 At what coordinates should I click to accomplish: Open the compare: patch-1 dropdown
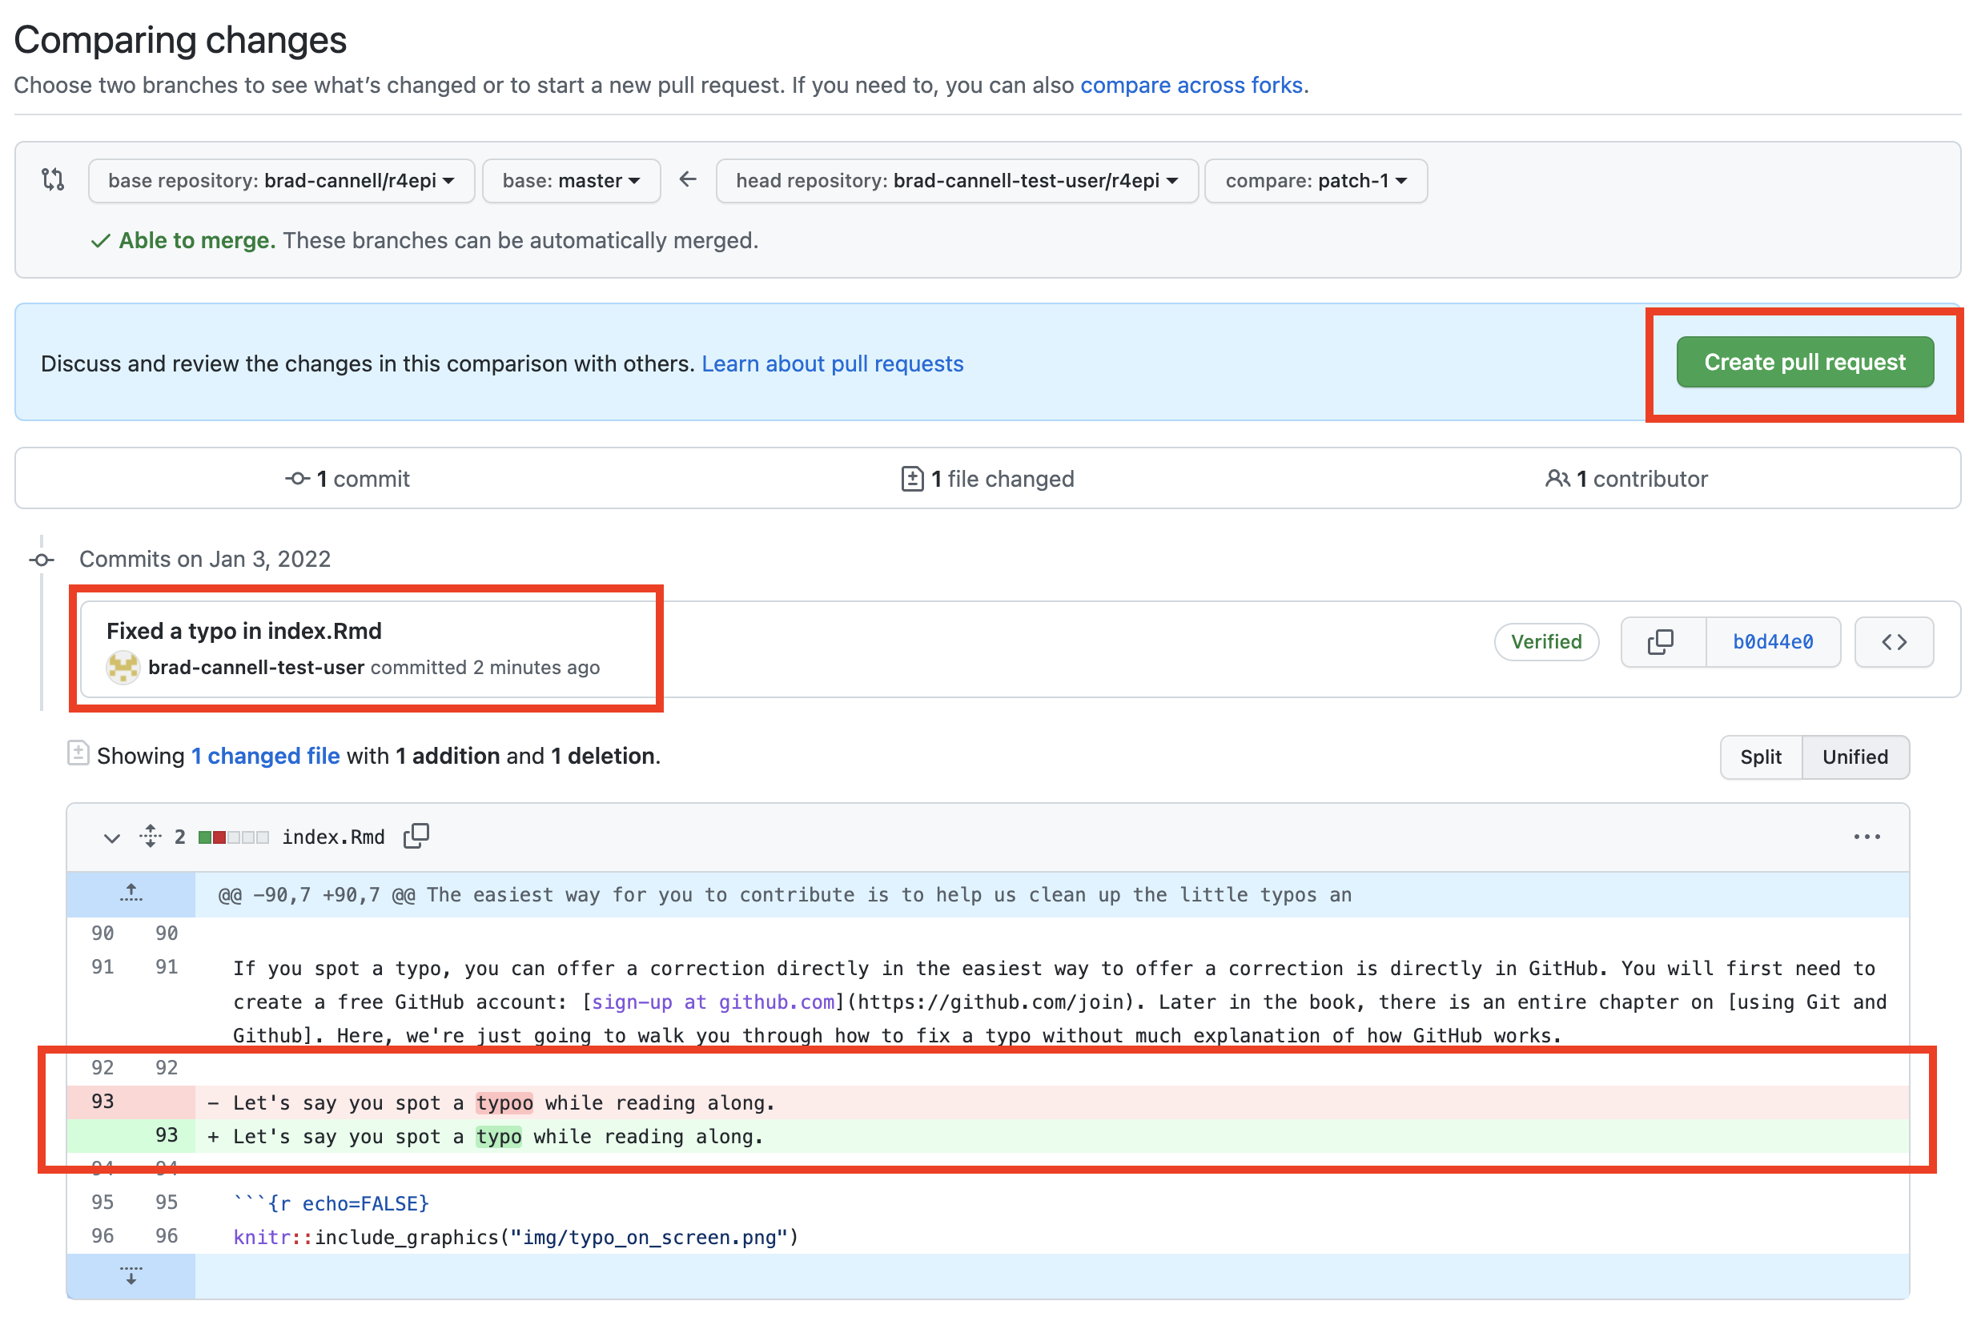[1316, 180]
